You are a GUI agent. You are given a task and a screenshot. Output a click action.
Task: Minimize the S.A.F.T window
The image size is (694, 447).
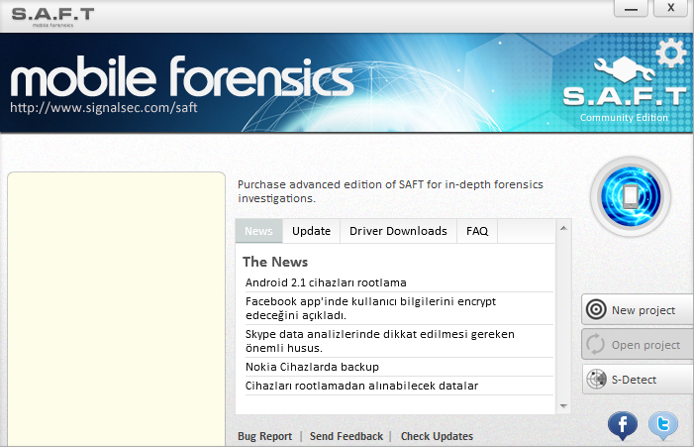pyautogui.click(x=631, y=8)
